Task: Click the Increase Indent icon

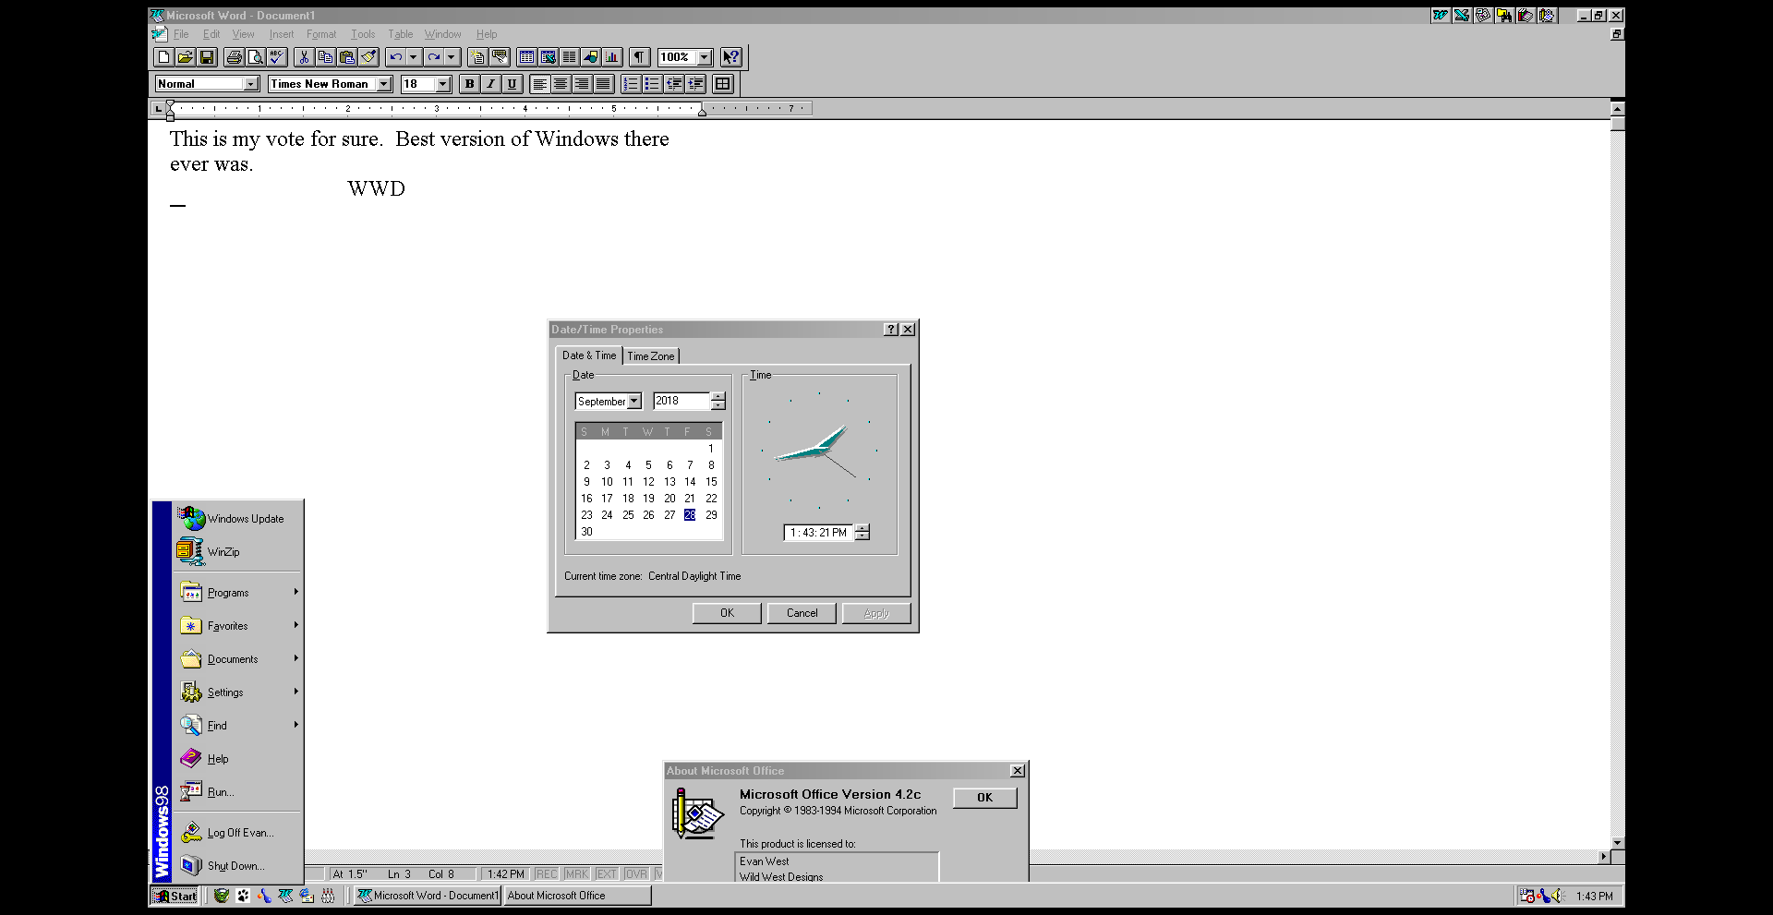Action: click(695, 84)
